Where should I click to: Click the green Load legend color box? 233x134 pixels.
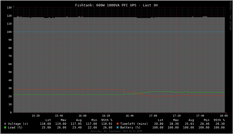point(5,127)
